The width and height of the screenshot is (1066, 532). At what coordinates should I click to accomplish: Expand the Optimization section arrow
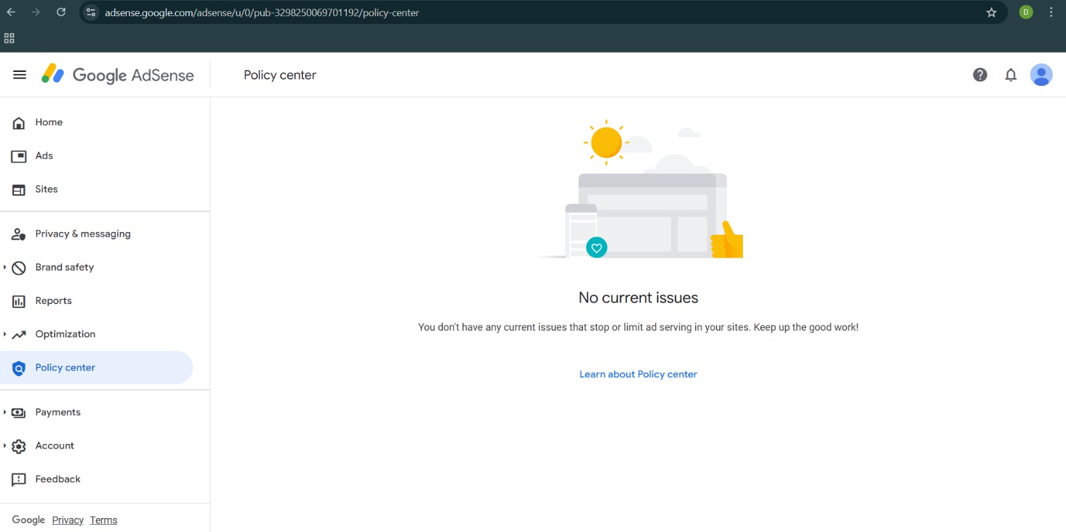(x=5, y=334)
